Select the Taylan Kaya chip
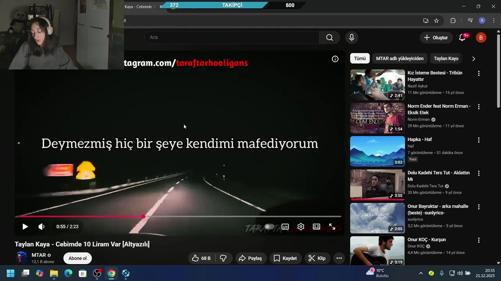The width and height of the screenshot is (501, 281). [x=446, y=59]
